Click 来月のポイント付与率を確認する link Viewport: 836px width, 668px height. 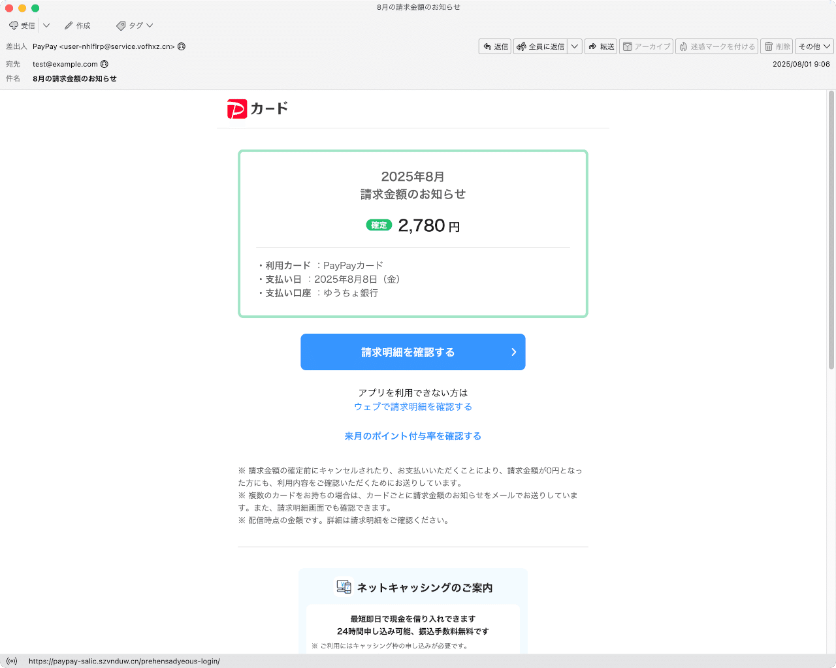(x=413, y=436)
